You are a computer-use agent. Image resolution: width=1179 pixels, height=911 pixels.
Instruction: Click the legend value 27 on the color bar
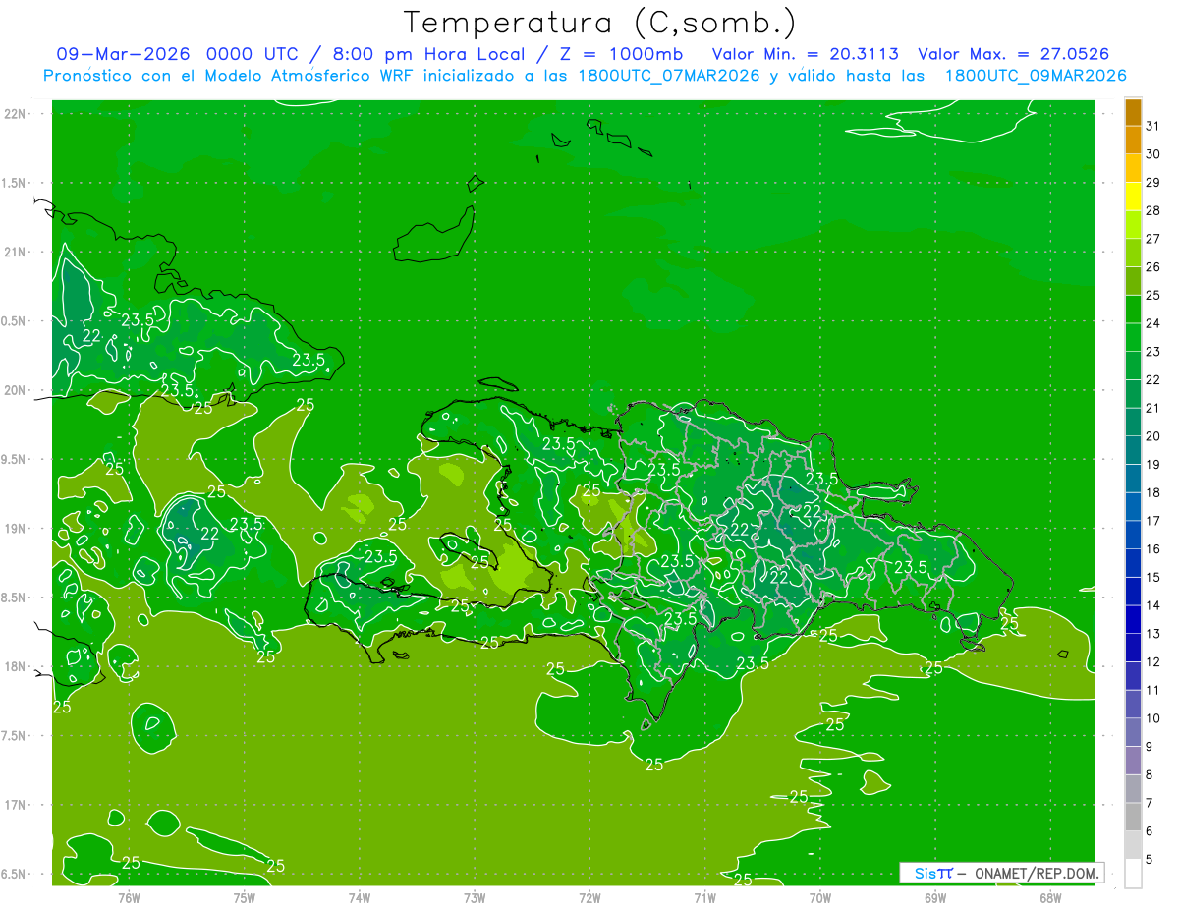[1153, 239]
